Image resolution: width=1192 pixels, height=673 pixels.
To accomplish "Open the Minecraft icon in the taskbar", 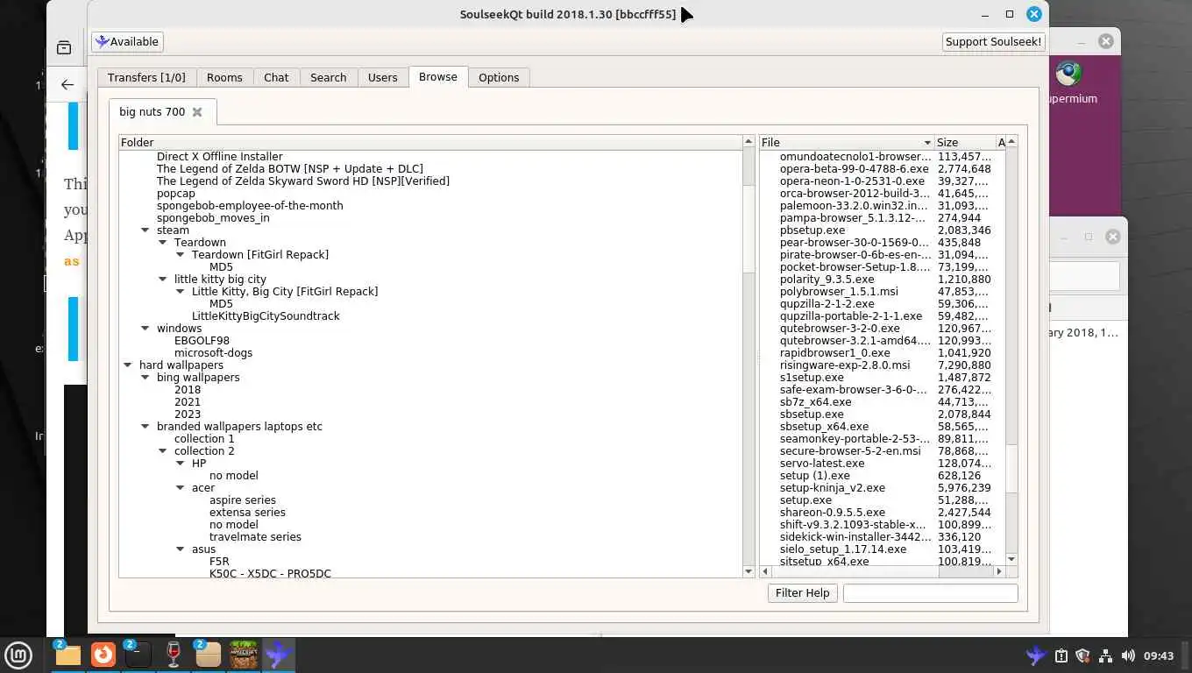I will (244, 655).
